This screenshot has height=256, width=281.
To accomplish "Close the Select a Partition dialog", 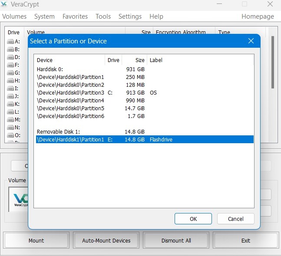I will point(251,41).
